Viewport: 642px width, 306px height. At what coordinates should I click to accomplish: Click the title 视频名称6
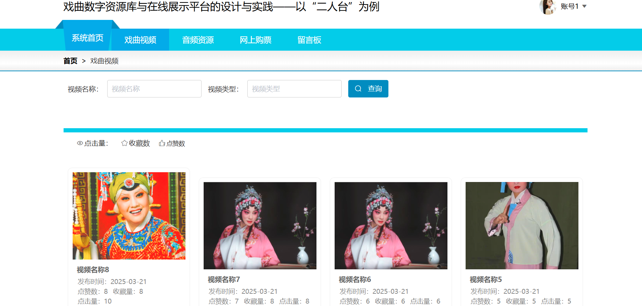(x=355, y=279)
